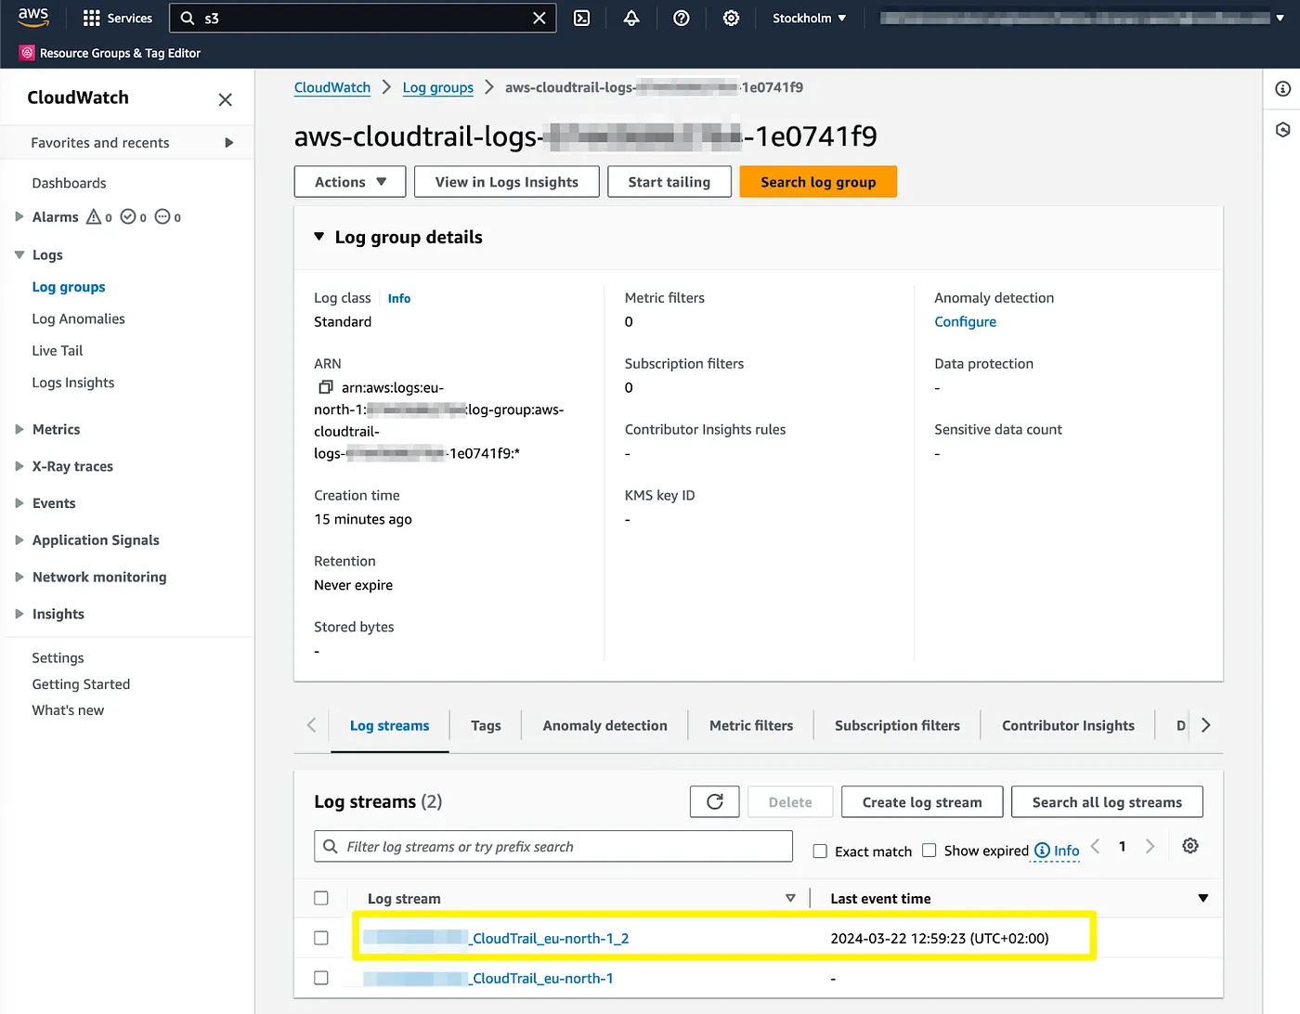Click Search all log streams button
This screenshot has height=1014, width=1300.
point(1107,802)
